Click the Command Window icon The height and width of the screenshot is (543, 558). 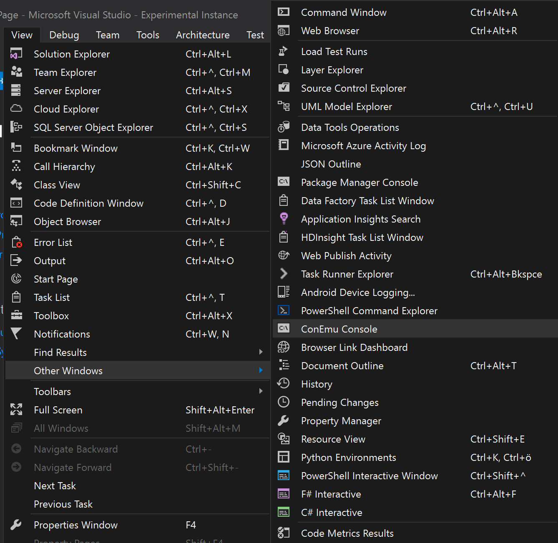[x=284, y=13]
